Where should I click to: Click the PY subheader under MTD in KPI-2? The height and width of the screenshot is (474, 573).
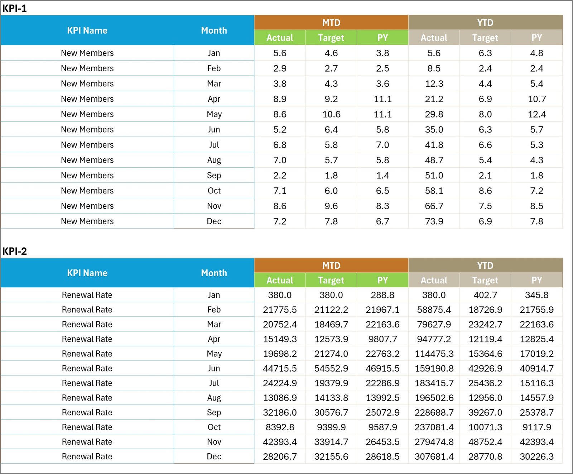coord(382,280)
